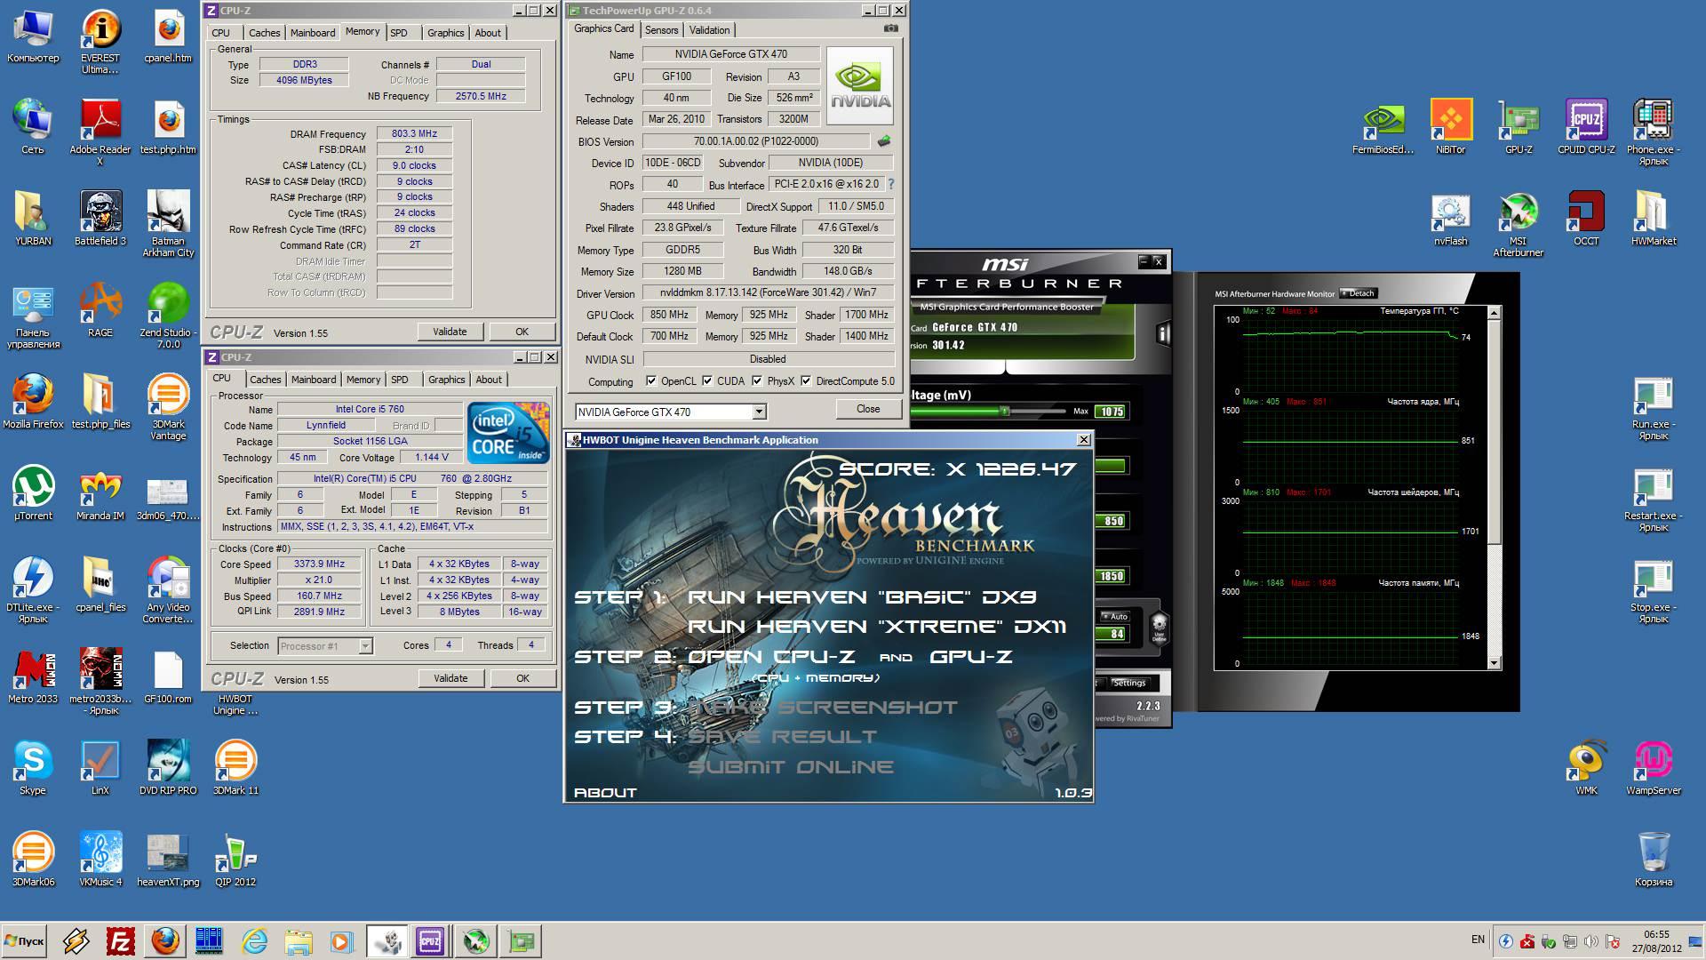Switch to the Caches tab in the top CPU-Z window
This screenshot has height=960, width=1706.
pyautogui.click(x=264, y=33)
